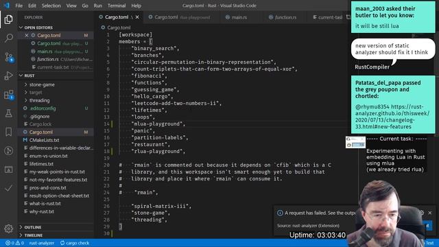This screenshot has height=247, width=439.
Task: Expand the stone-game folder
Action: point(42,84)
